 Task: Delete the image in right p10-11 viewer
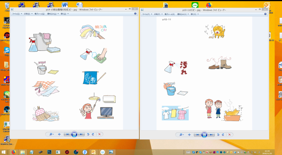coord(229,135)
